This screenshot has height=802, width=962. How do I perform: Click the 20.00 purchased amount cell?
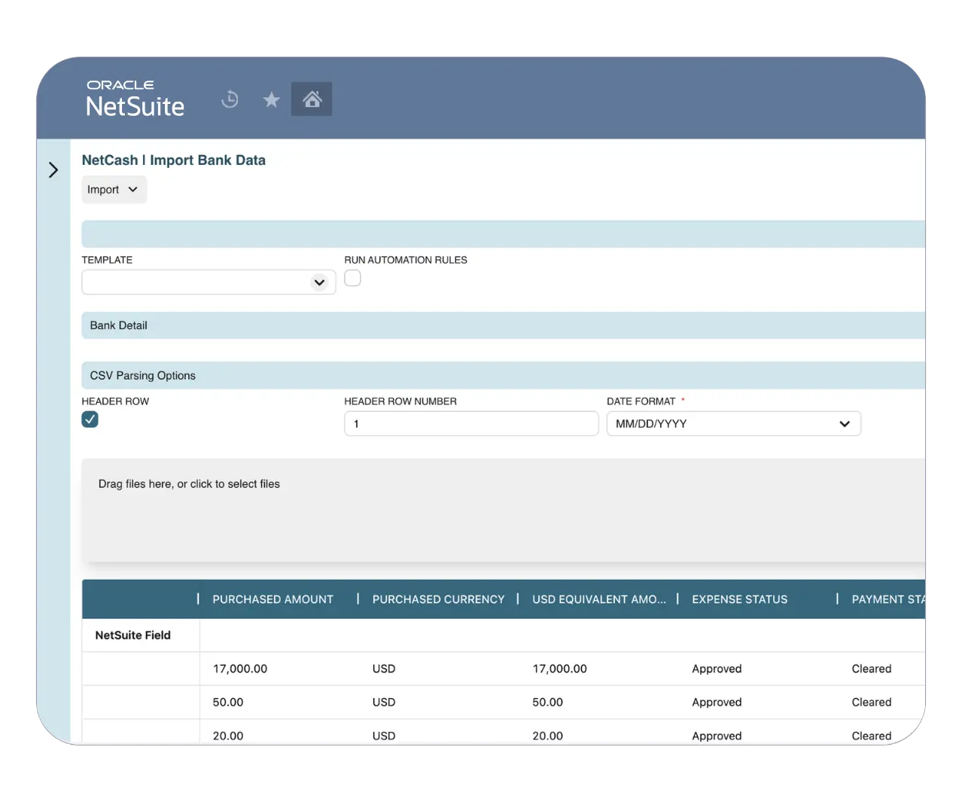228,736
